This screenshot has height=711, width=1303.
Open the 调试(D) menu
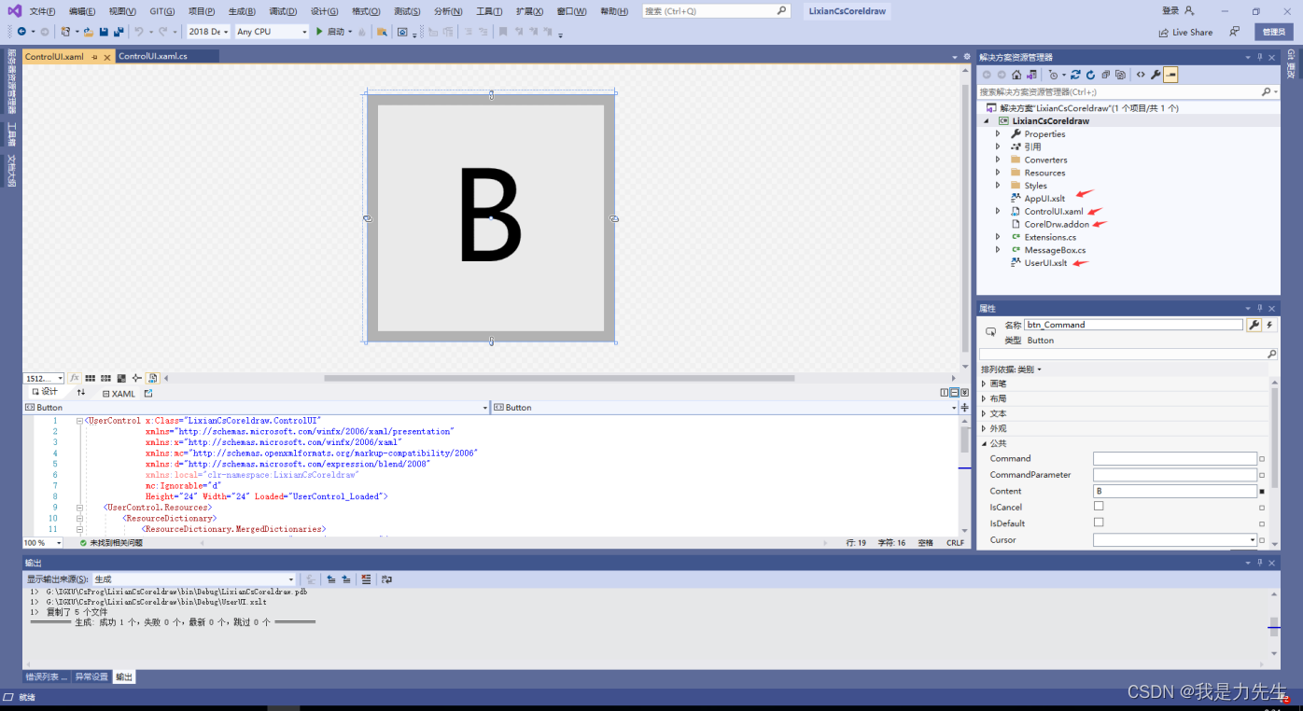click(283, 11)
